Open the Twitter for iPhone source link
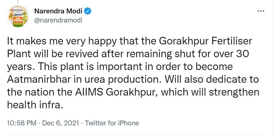 click(112, 123)
